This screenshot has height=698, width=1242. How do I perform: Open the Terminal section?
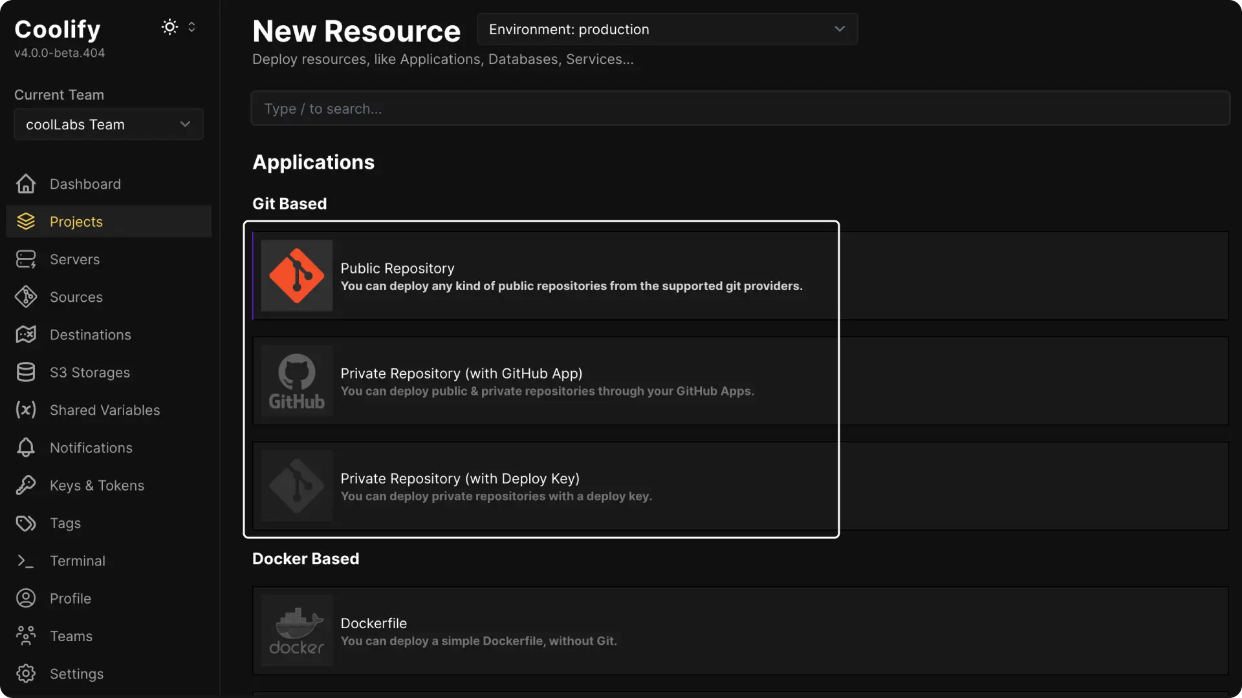(x=78, y=560)
